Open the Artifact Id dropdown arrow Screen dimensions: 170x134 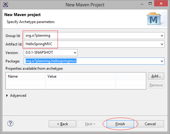click(162, 44)
